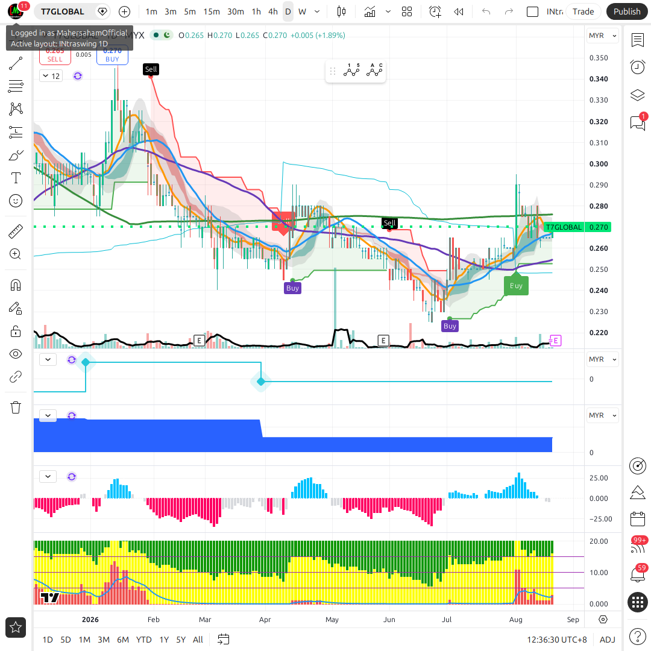Open the economic calendar panel

(x=638, y=519)
